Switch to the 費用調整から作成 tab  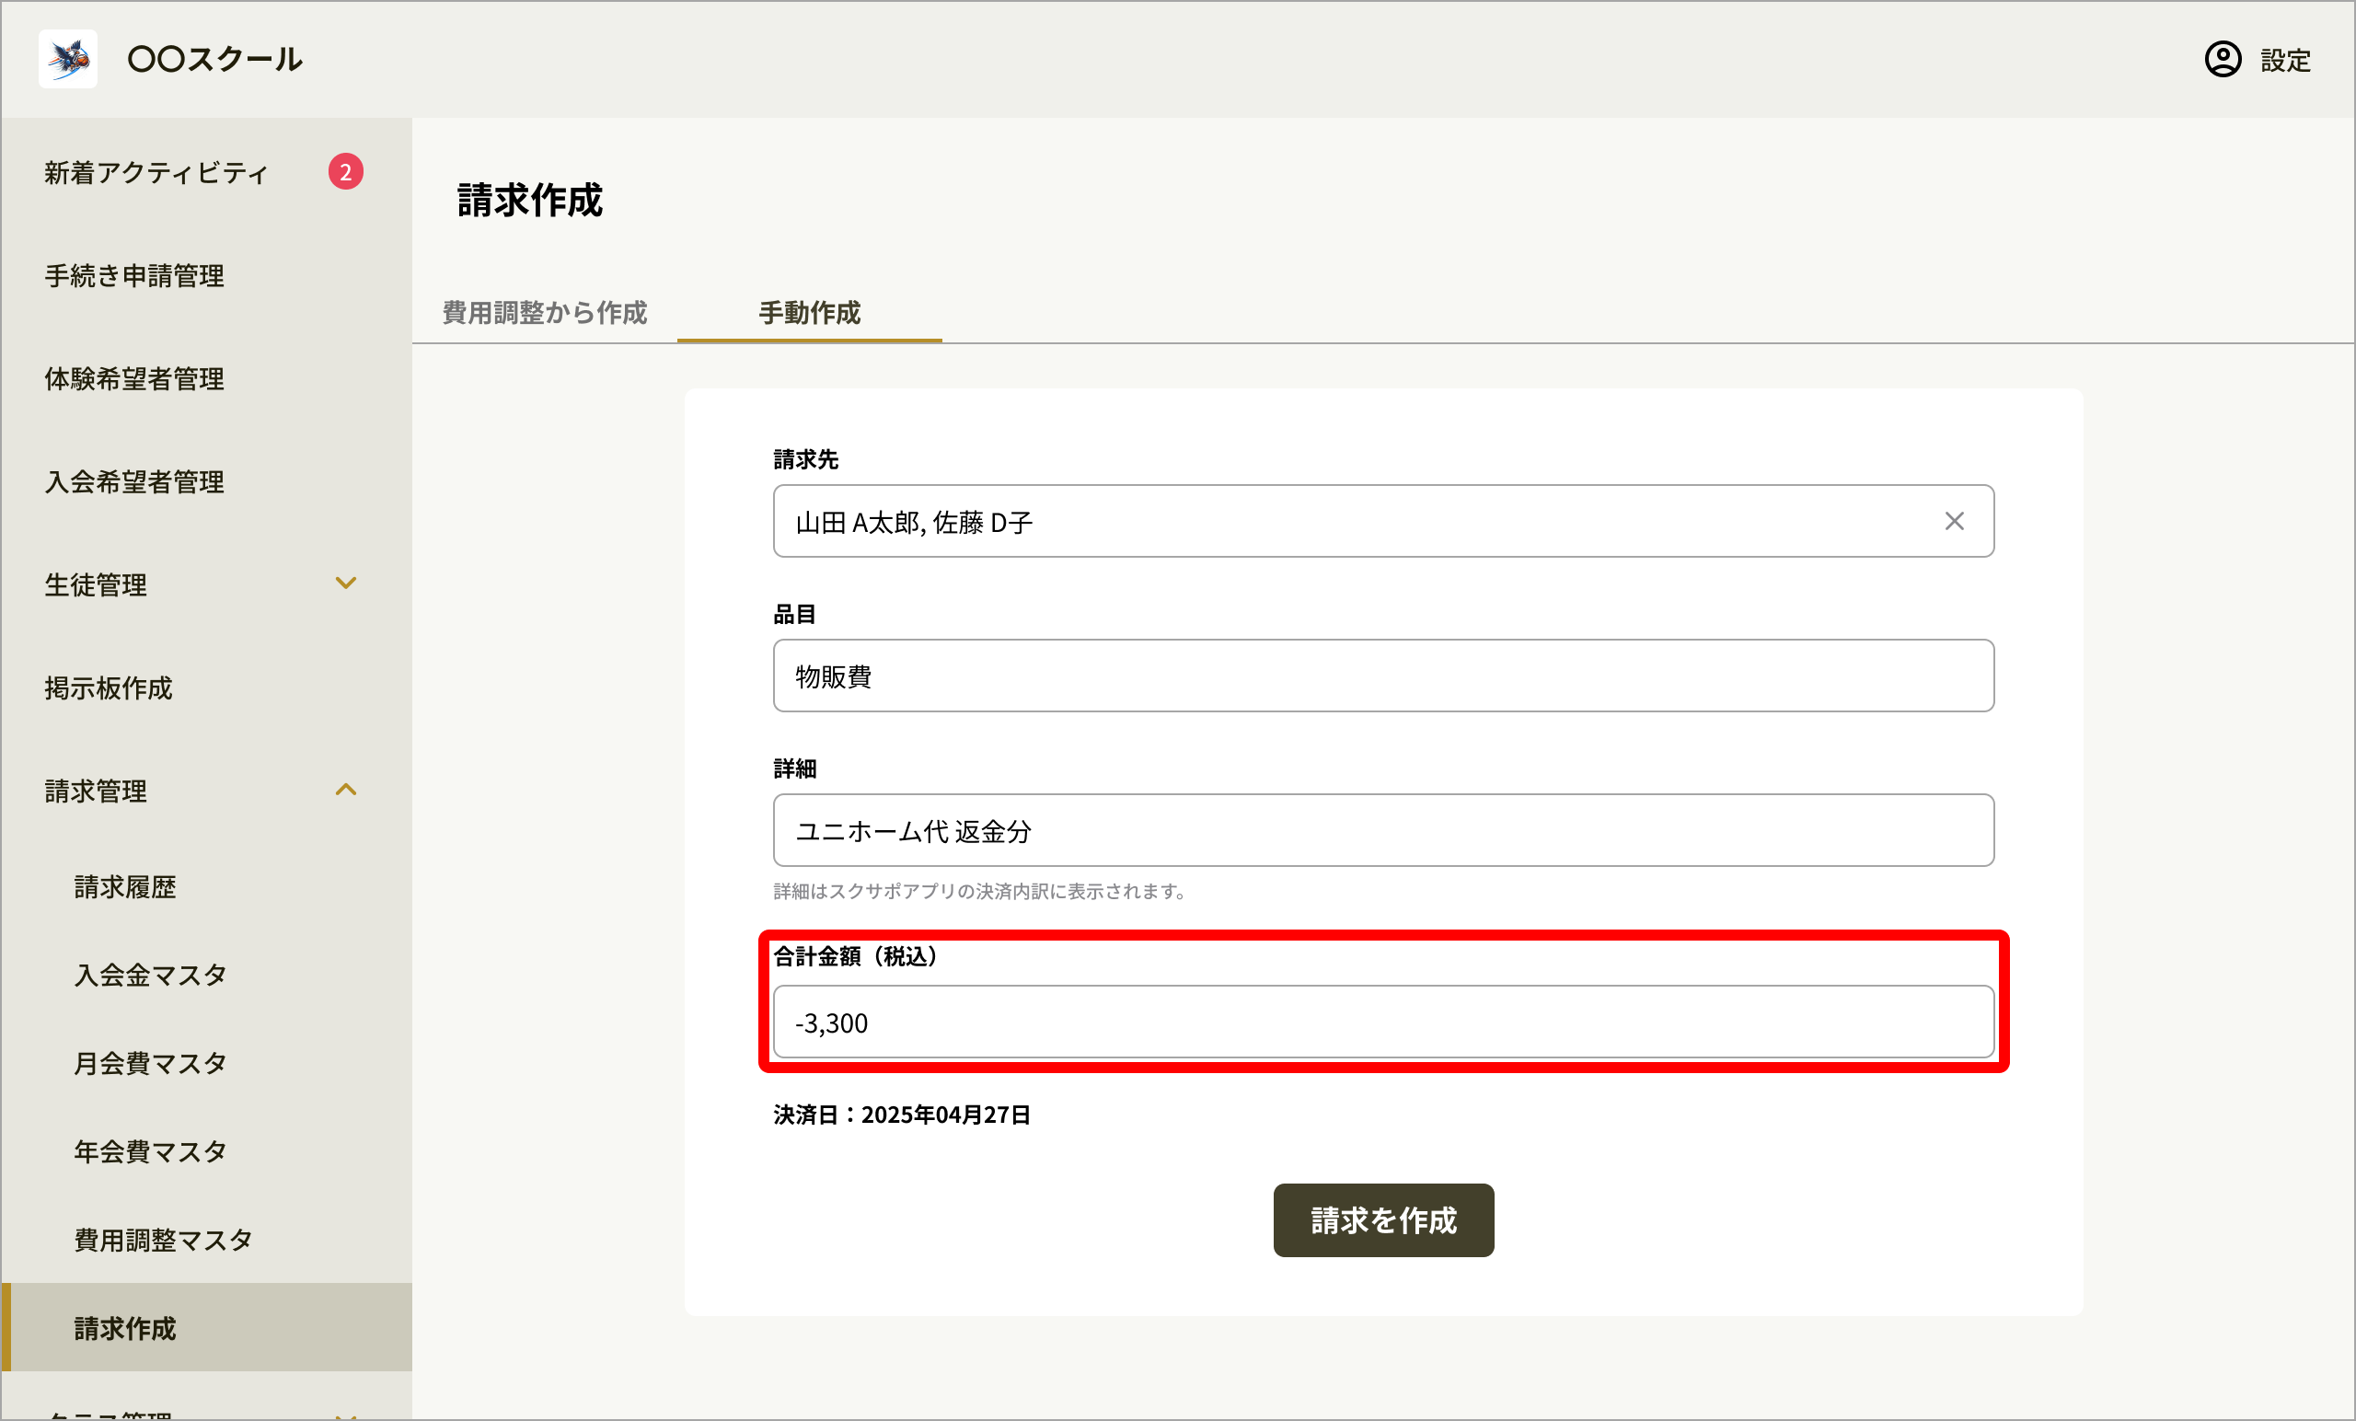coord(544,313)
